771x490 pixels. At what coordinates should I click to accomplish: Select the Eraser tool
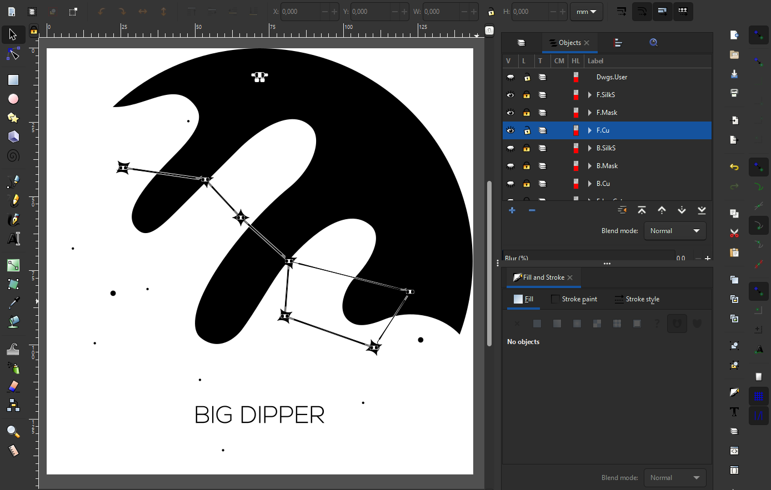click(x=13, y=386)
